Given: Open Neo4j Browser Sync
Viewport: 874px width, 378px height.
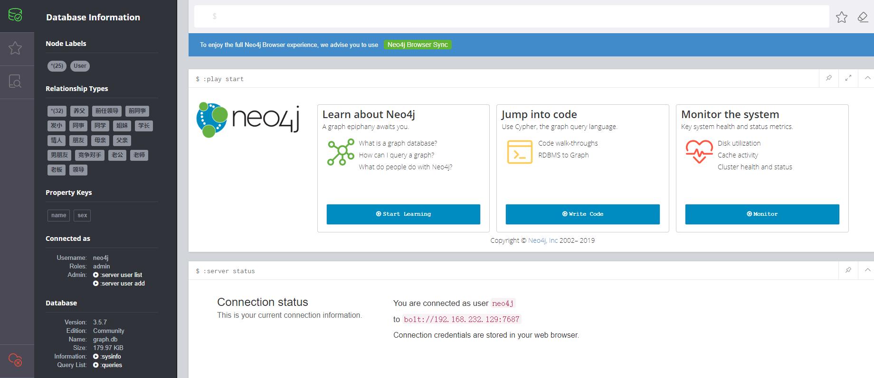Looking at the screenshot, I should [418, 45].
